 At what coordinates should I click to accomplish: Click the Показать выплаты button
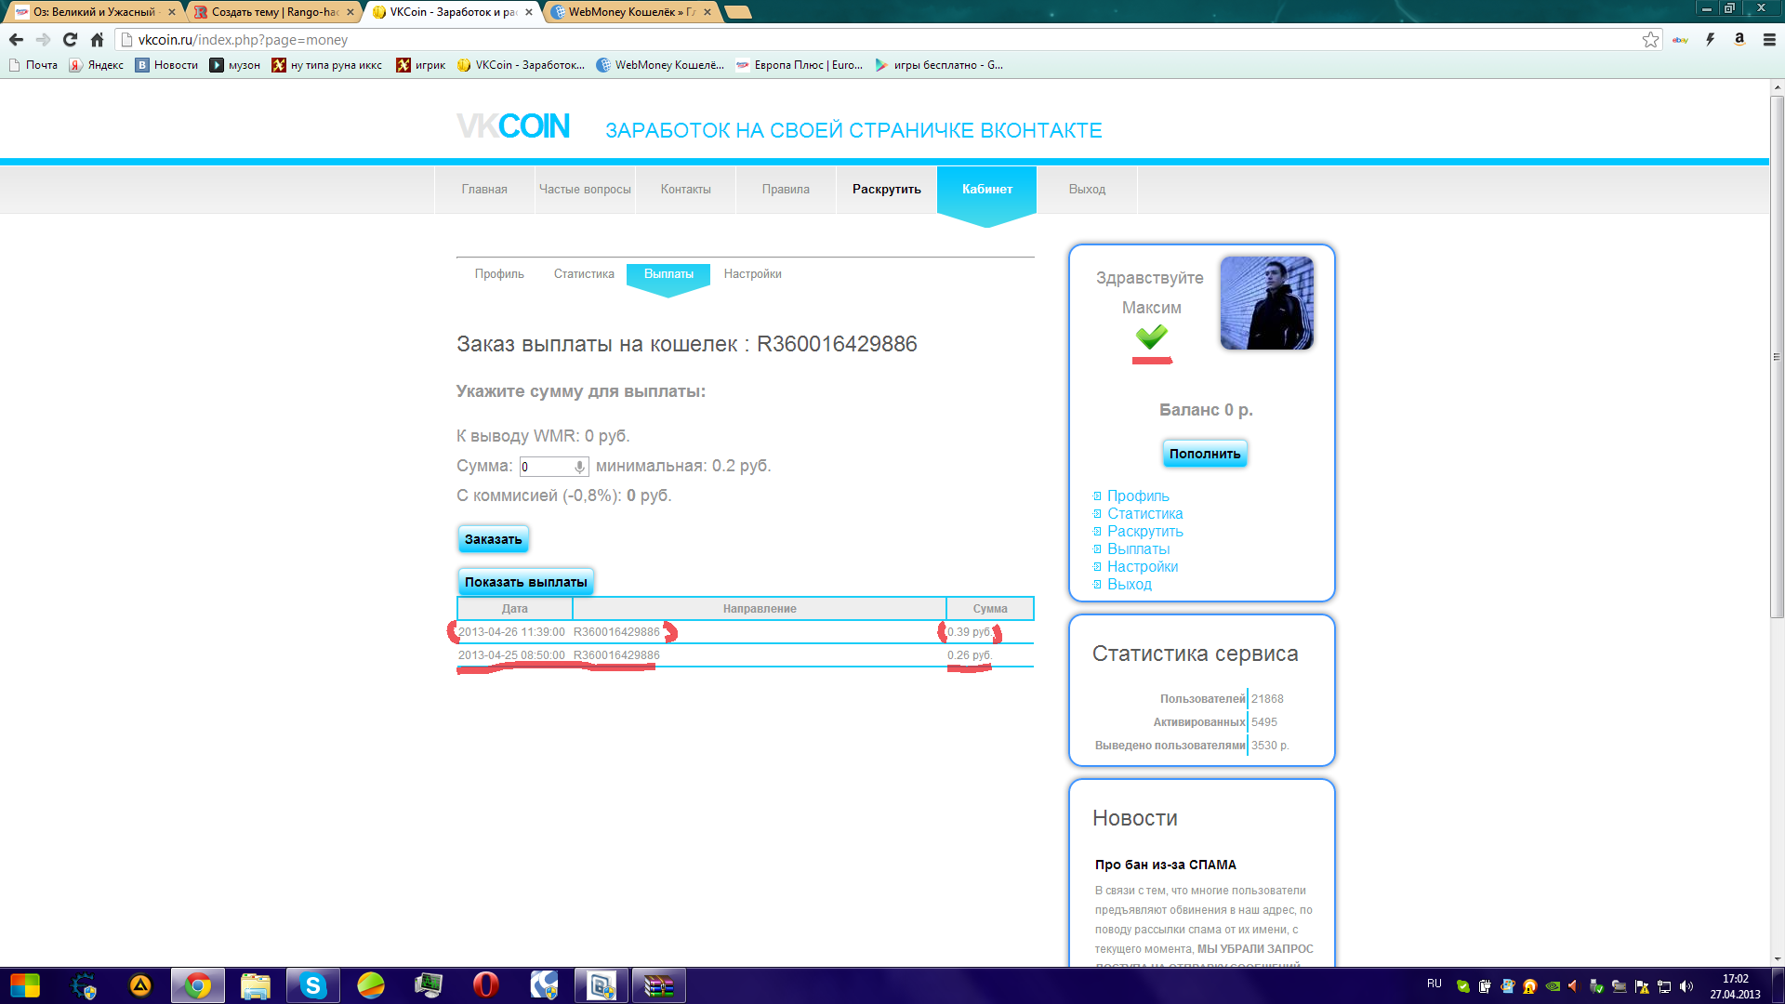(525, 582)
